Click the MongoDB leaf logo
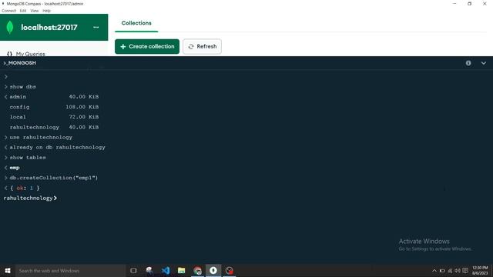493x277 pixels. 10,28
